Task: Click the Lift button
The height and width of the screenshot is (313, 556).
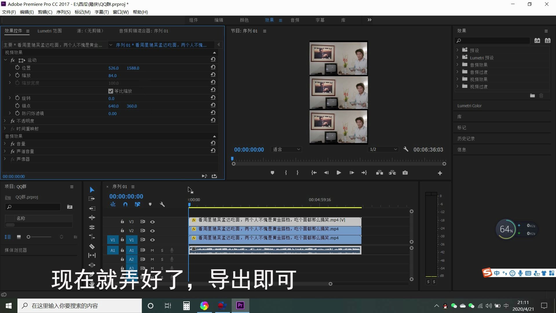Action: (x=380, y=173)
